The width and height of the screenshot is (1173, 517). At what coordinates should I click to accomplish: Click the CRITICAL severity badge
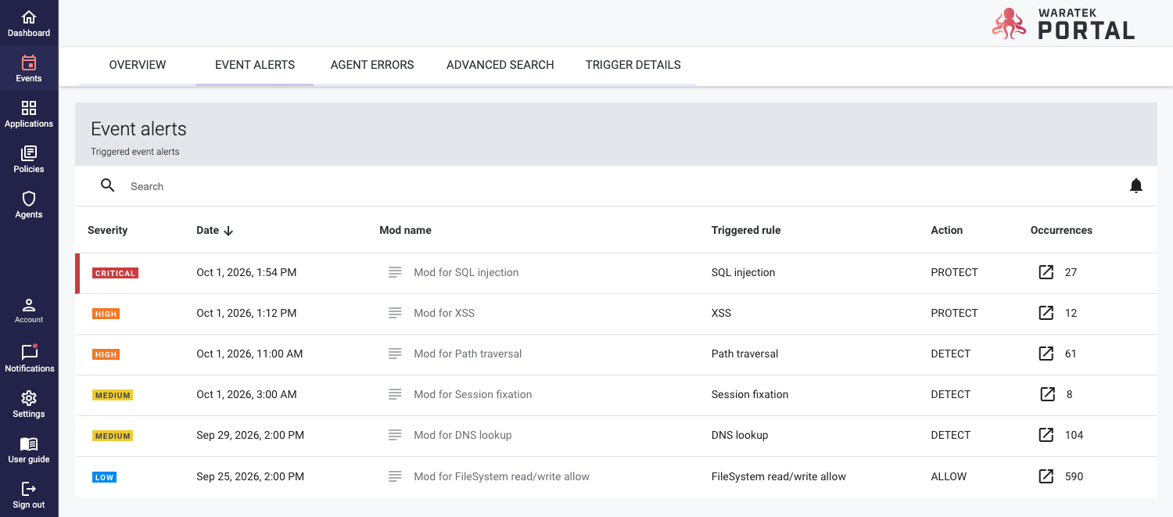point(115,273)
